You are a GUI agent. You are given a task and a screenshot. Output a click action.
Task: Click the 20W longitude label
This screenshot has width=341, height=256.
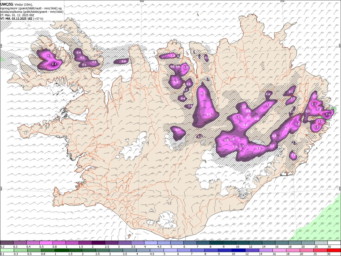click(142, 1)
